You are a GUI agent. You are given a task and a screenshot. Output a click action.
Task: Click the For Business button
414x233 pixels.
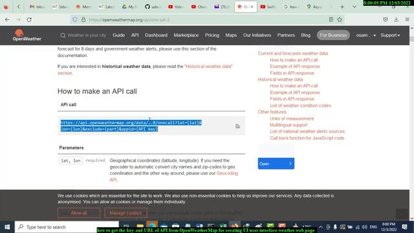[333, 35]
